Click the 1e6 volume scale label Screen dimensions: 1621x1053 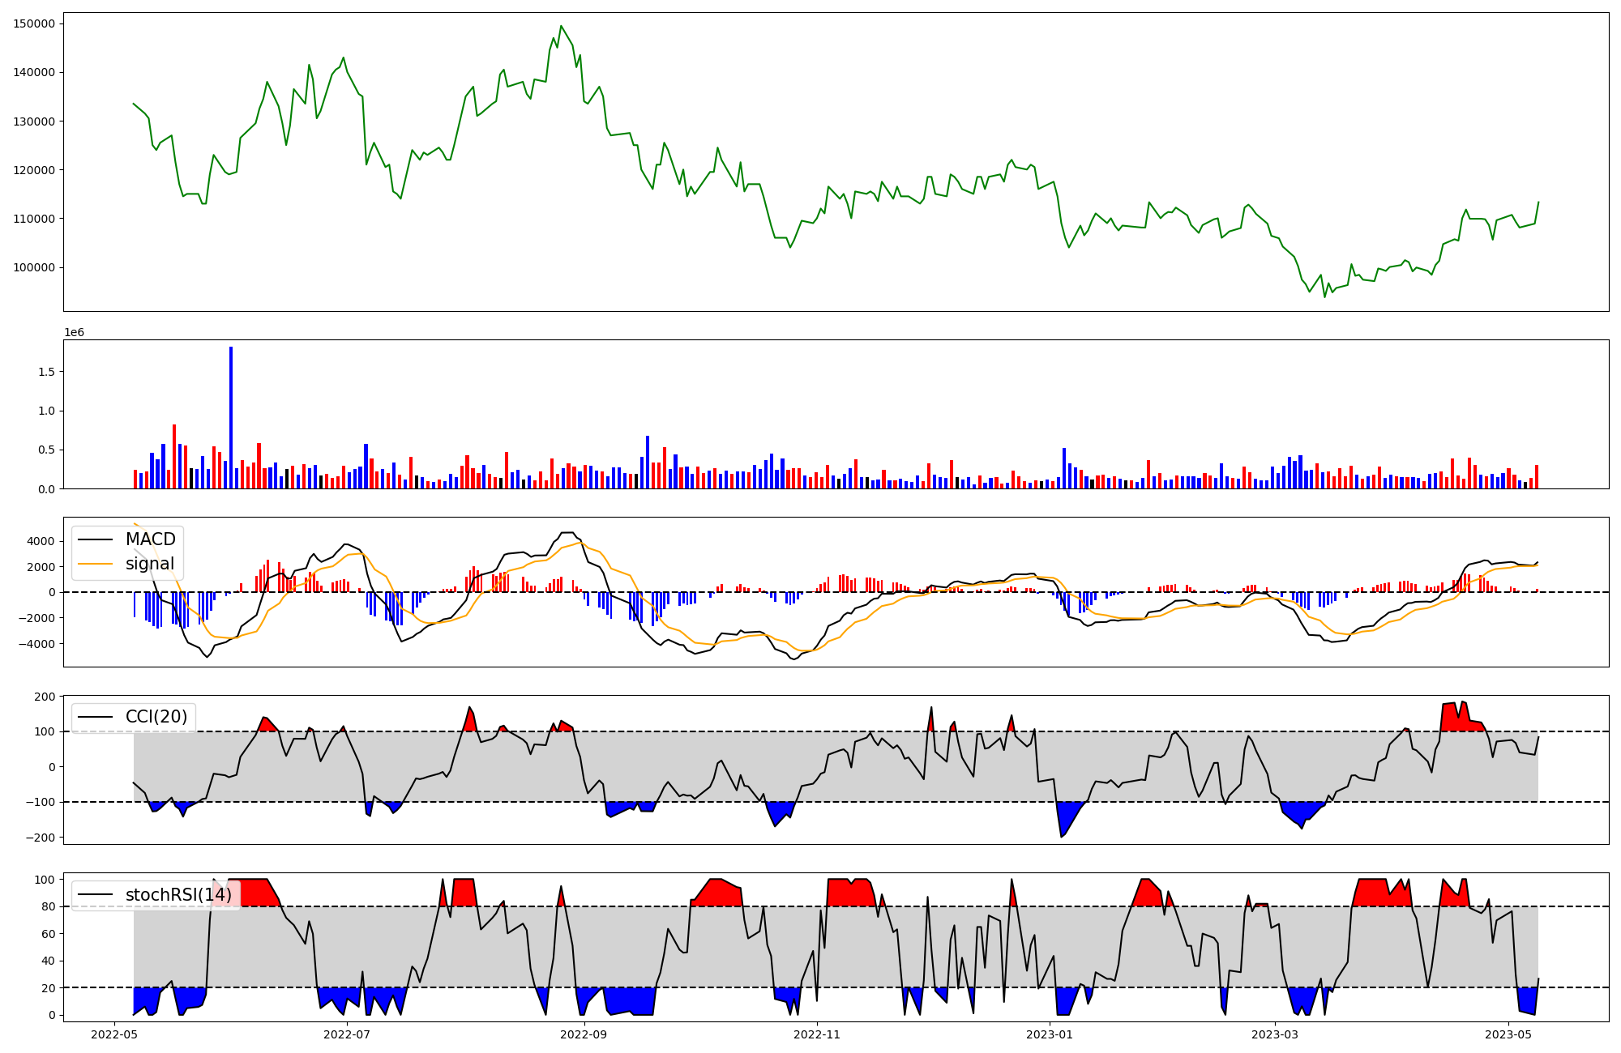coord(74,333)
